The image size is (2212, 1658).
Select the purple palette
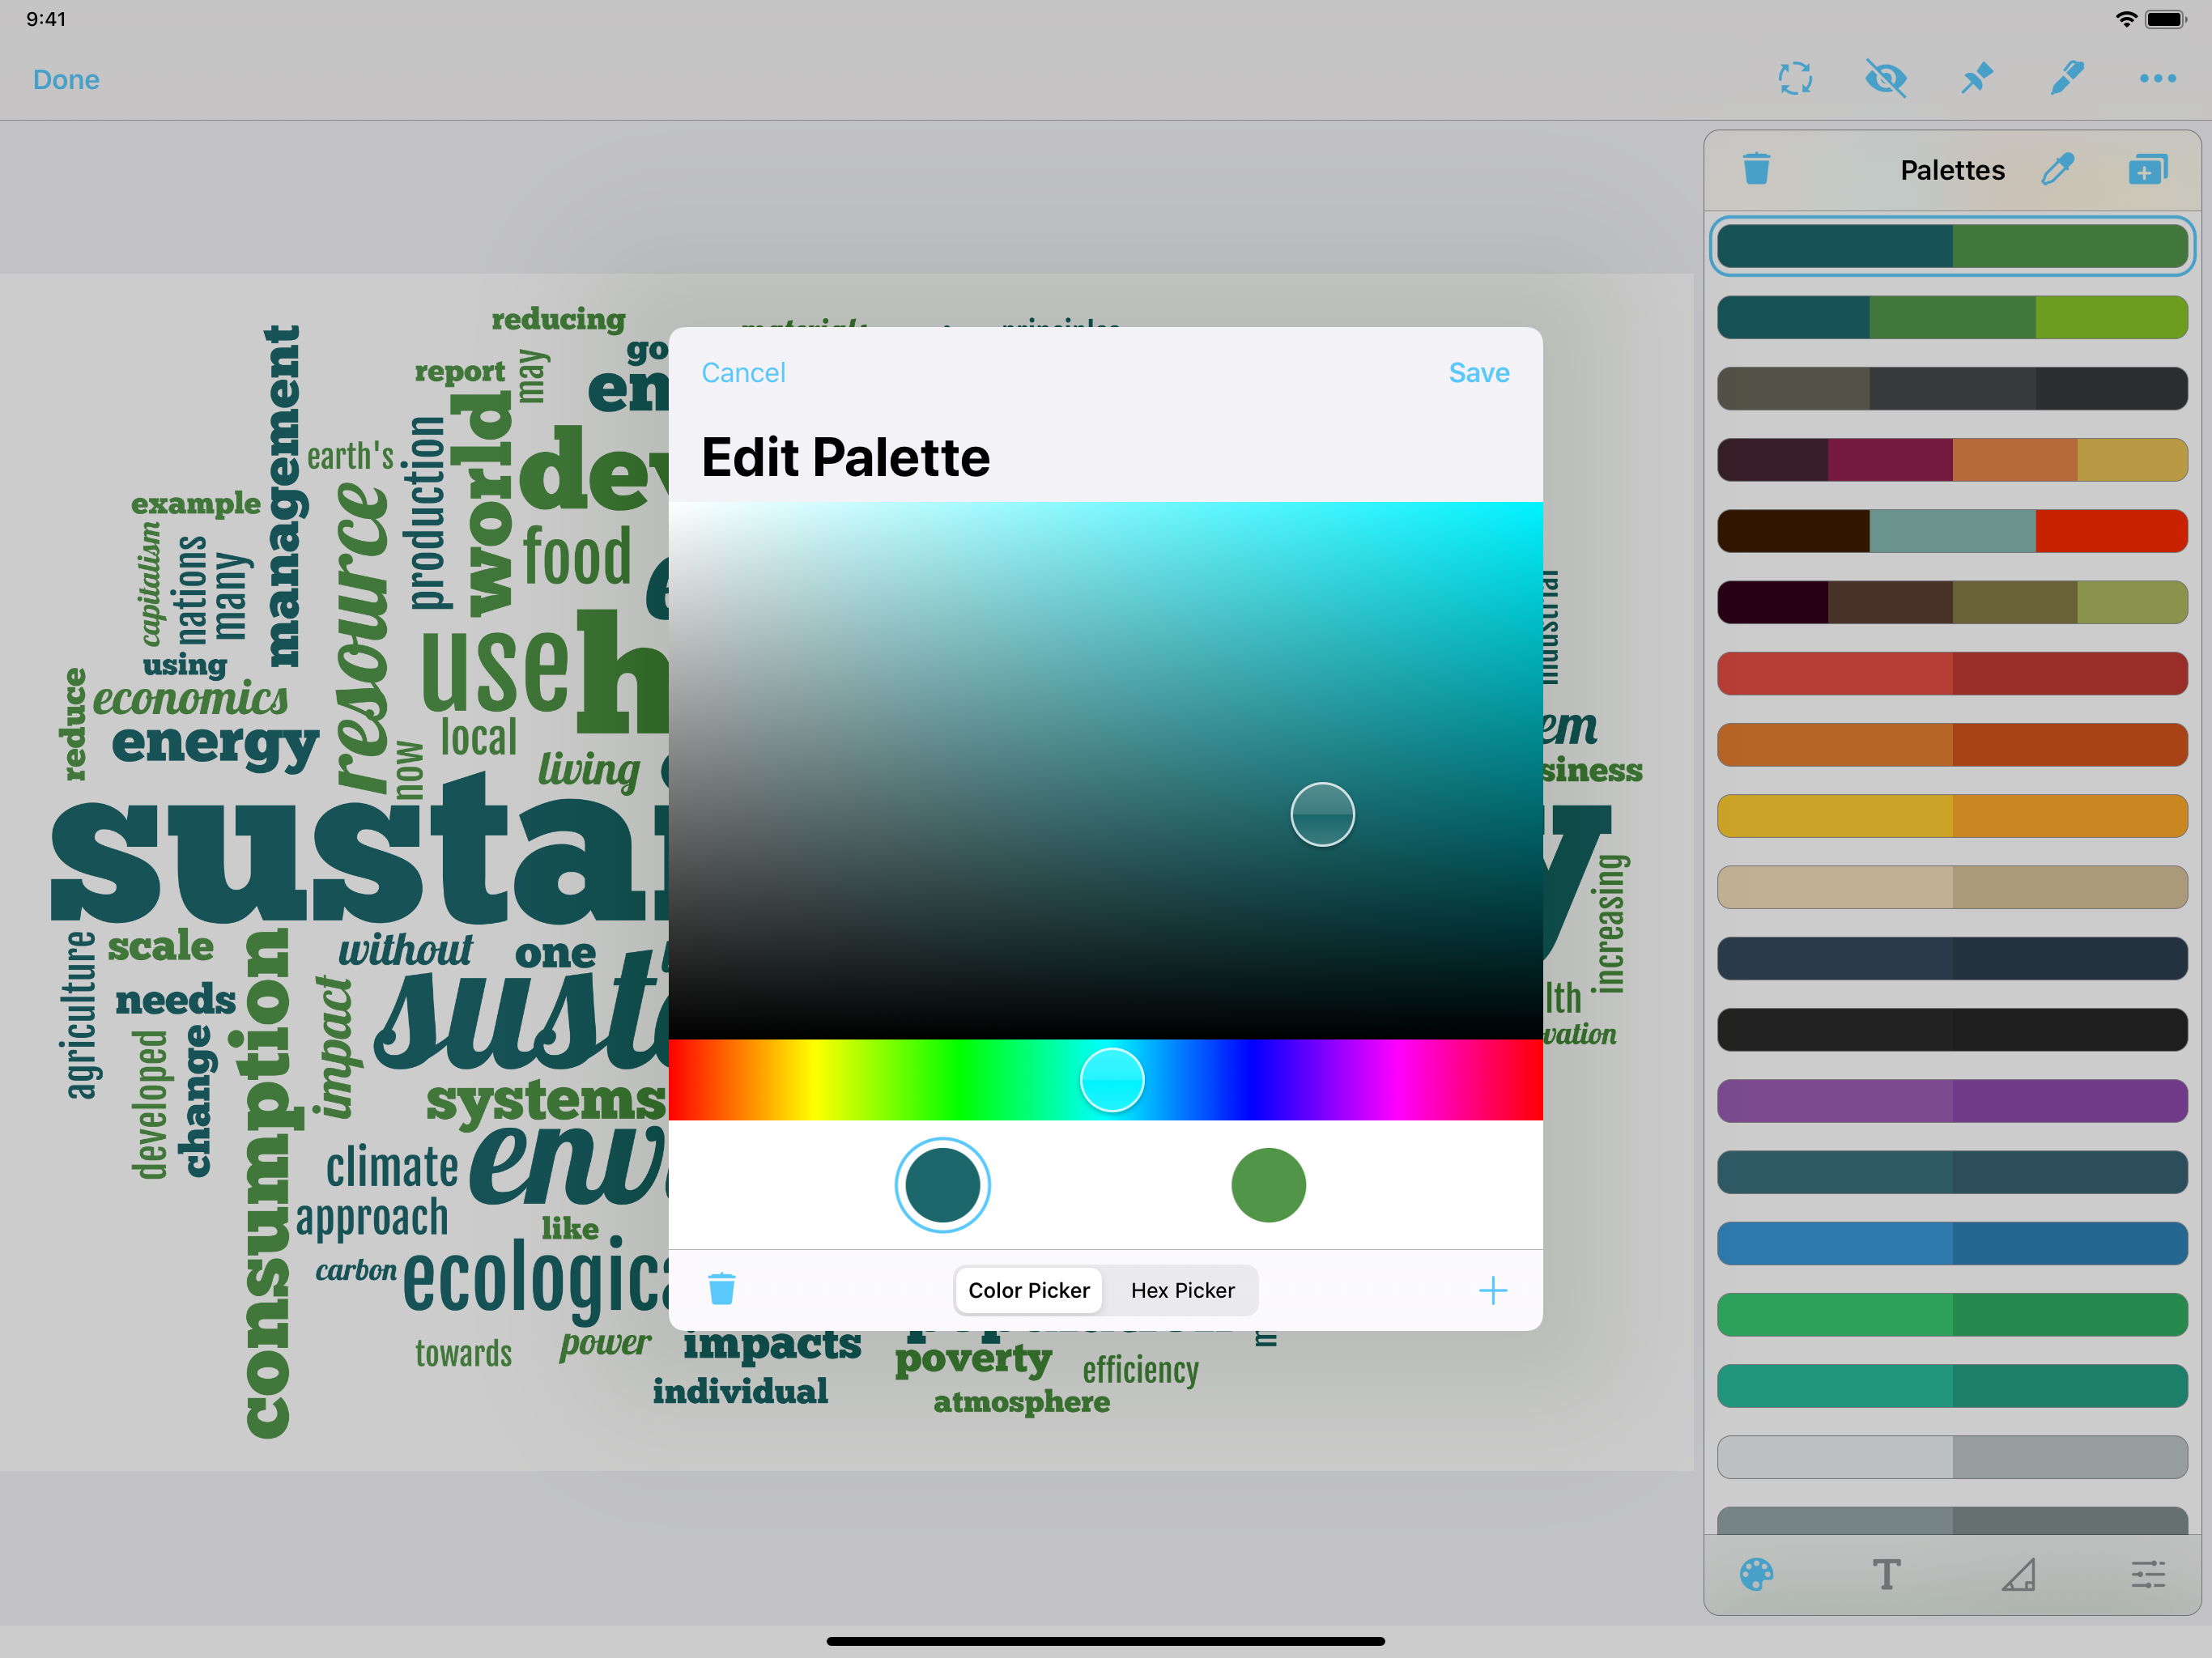[1952, 1101]
